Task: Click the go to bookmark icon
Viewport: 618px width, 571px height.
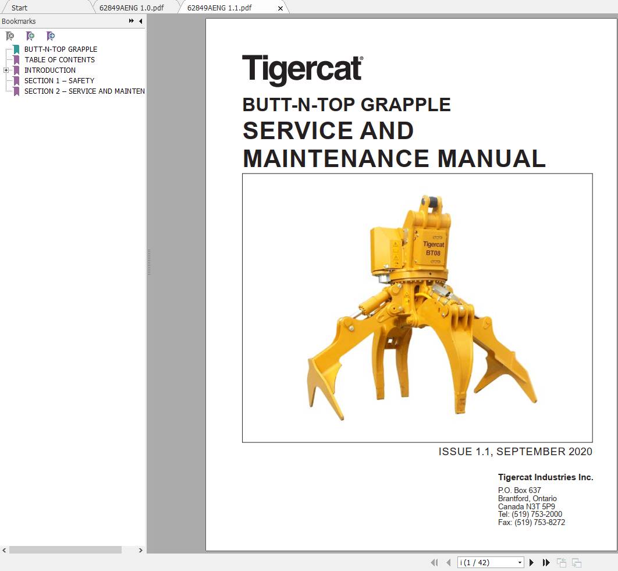Action: coord(51,36)
